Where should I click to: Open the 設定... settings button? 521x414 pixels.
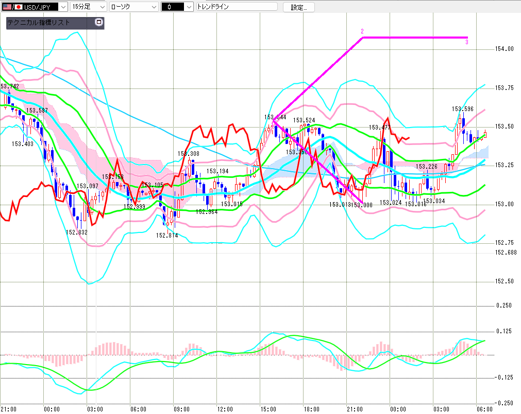point(299,7)
